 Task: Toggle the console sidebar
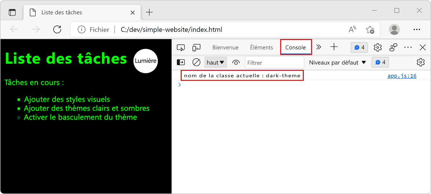[x=181, y=62]
